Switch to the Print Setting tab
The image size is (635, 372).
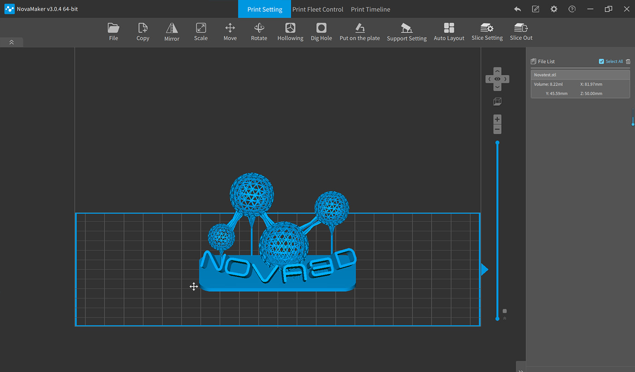pyautogui.click(x=265, y=9)
